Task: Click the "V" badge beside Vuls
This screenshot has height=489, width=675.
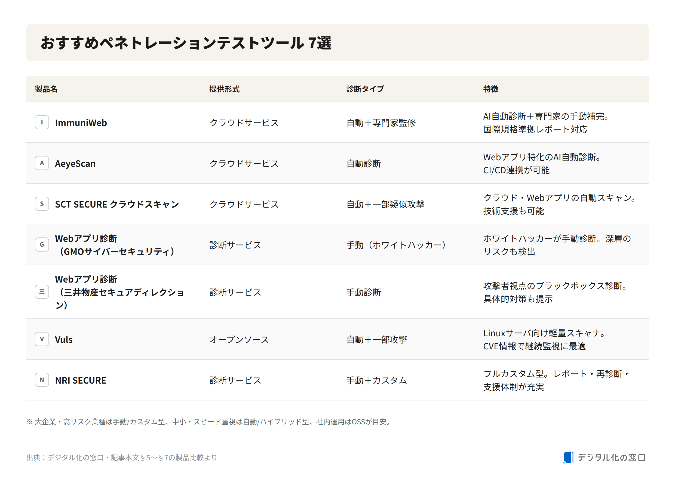Action: click(x=42, y=339)
